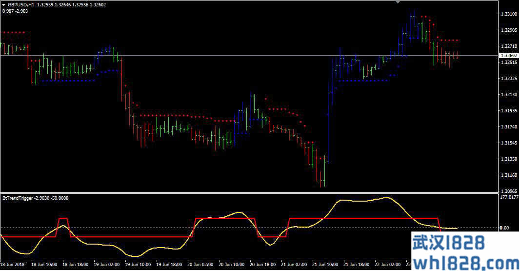Click the 1.31160 price axis label

[x=509, y=175]
